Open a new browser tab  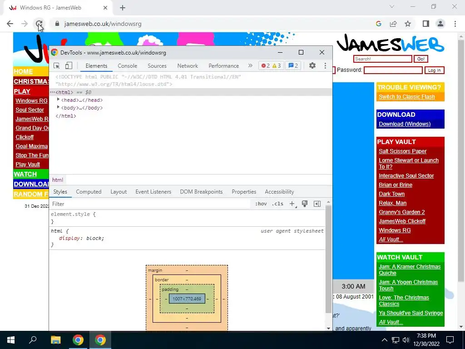coord(123,8)
